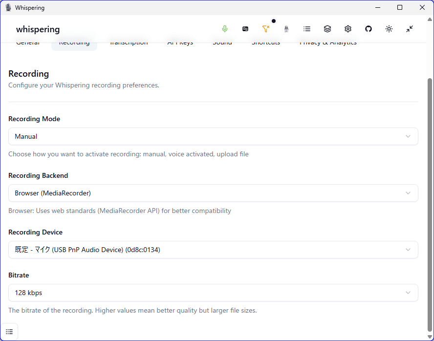Click the whispering title link
434x341 pixels.
pos(38,29)
